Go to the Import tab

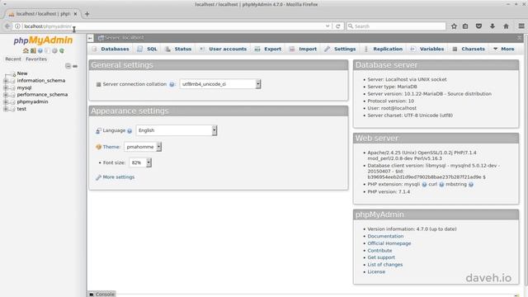click(x=304, y=49)
